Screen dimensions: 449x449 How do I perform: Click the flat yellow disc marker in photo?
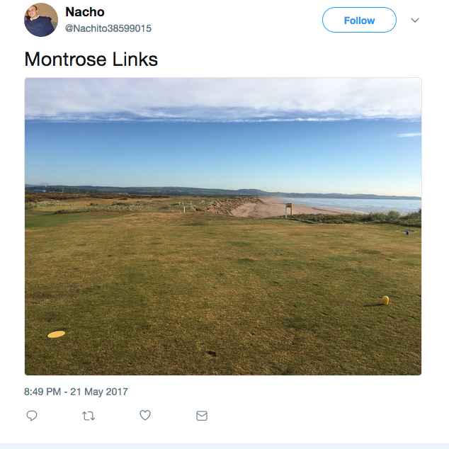56,334
